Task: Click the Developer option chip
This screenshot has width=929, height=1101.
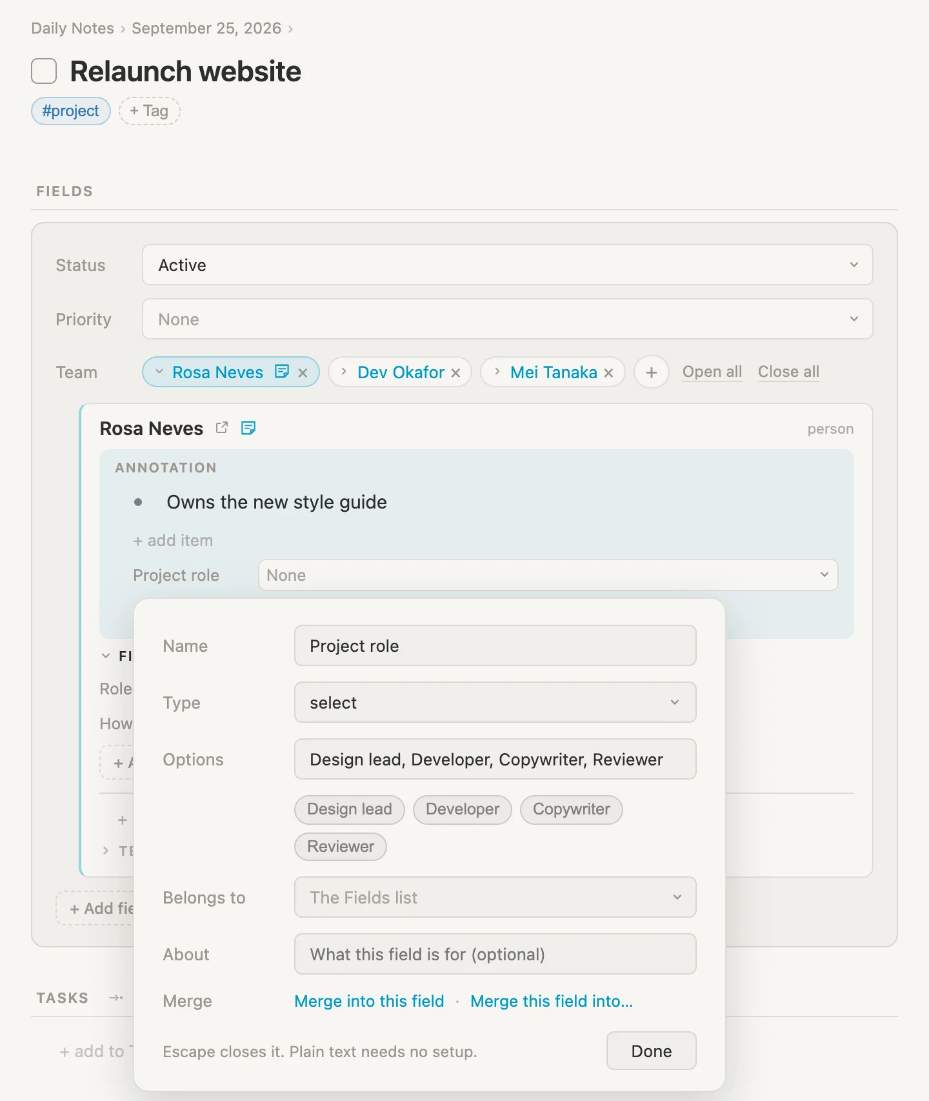Action: (463, 809)
